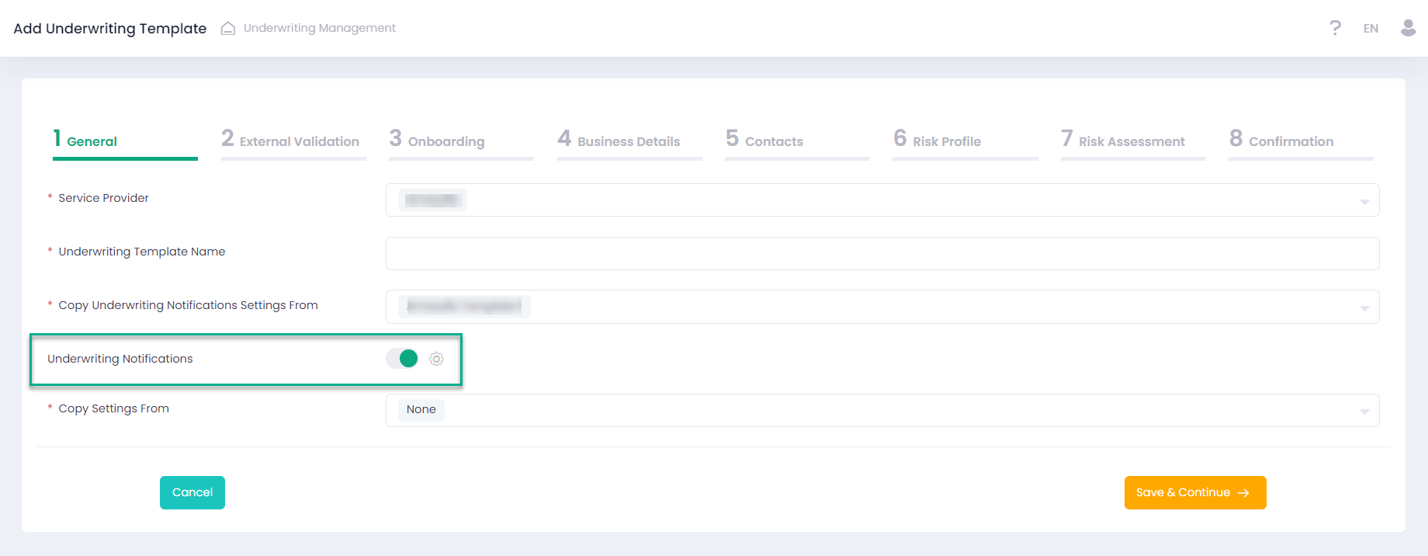Select the General step tab
The height and width of the screenshot is (556, 1428).
tap(86, 141)
